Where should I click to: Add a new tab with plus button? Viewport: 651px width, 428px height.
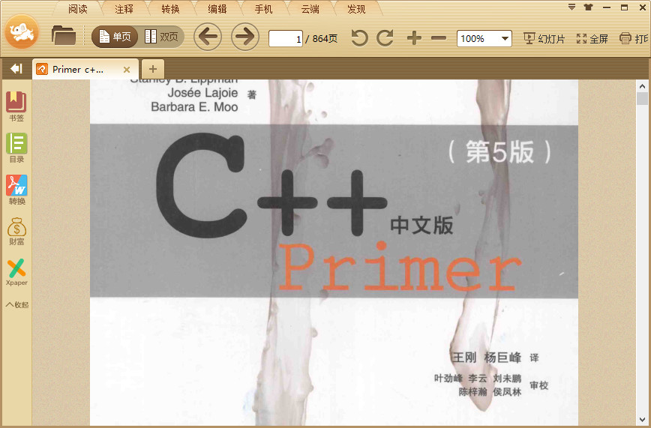(153, 69)
